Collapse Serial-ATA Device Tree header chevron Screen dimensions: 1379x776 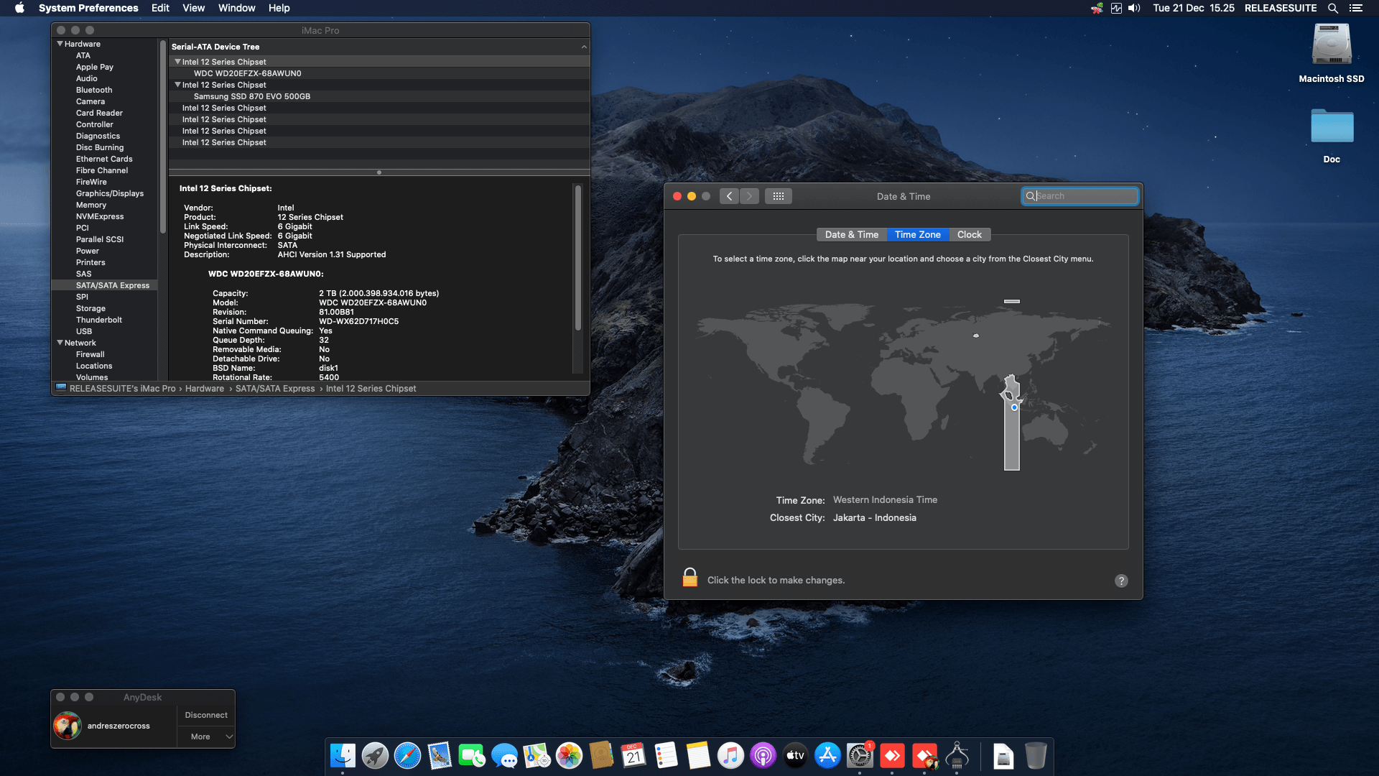point(584,47)
